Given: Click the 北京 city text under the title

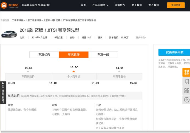Looking at the screenshot, I should pos(22,38).
